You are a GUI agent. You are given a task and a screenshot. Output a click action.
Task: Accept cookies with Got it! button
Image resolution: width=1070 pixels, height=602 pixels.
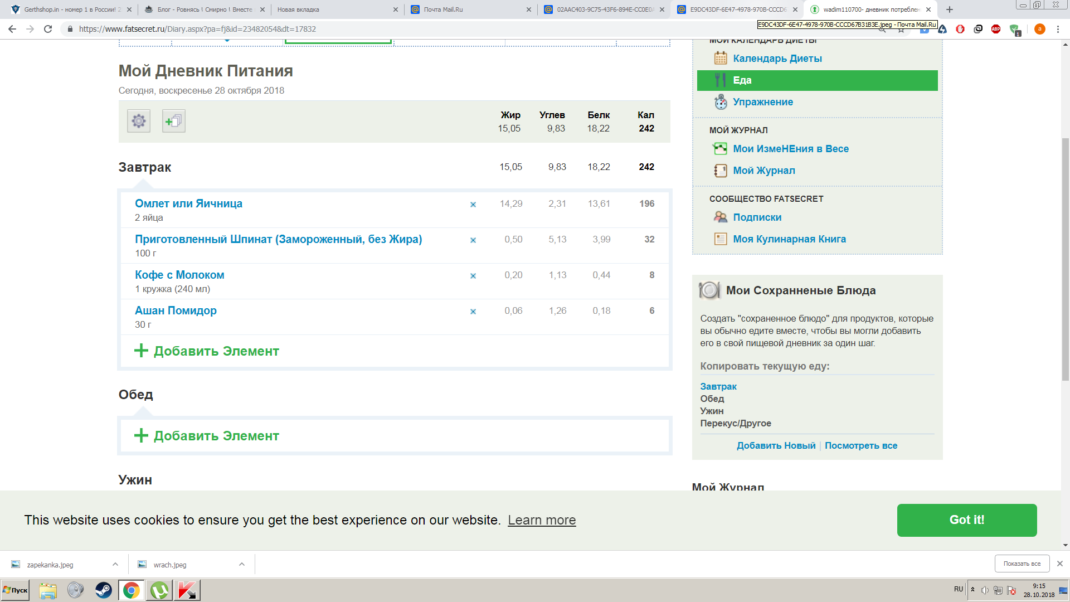[x=966, y=520]
